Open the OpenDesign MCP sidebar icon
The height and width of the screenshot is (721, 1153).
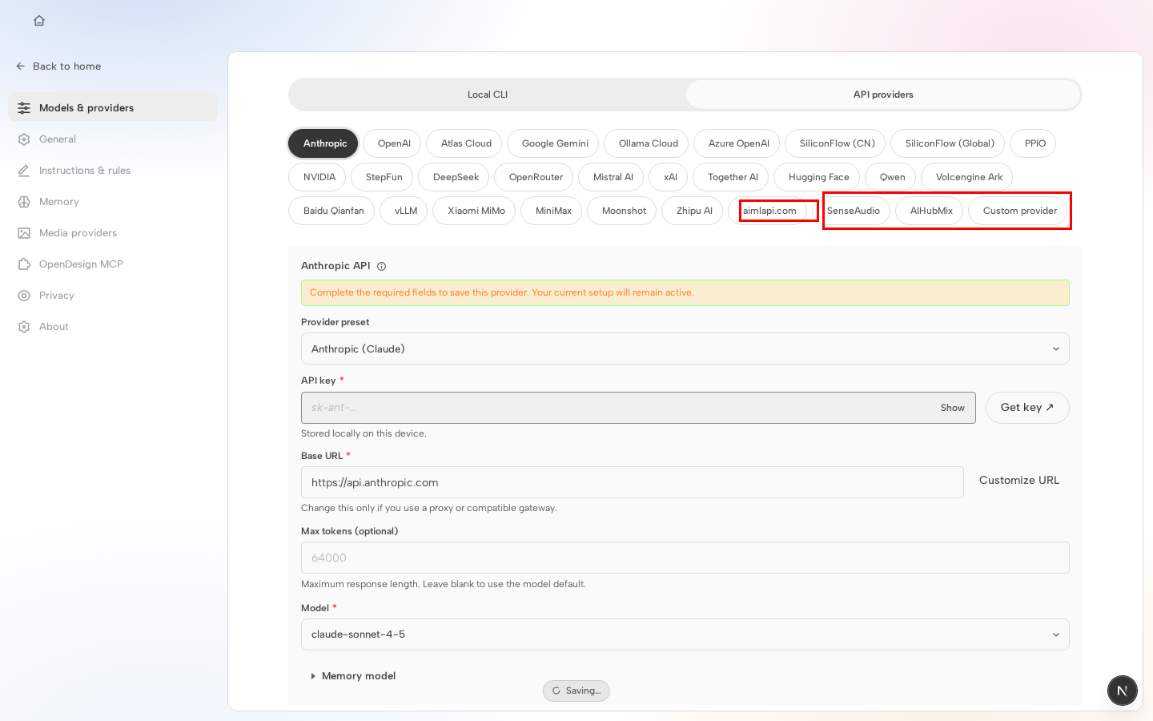24,264
